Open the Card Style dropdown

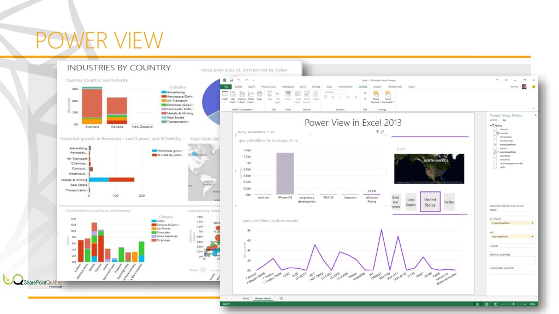click(x=298, y=97)
